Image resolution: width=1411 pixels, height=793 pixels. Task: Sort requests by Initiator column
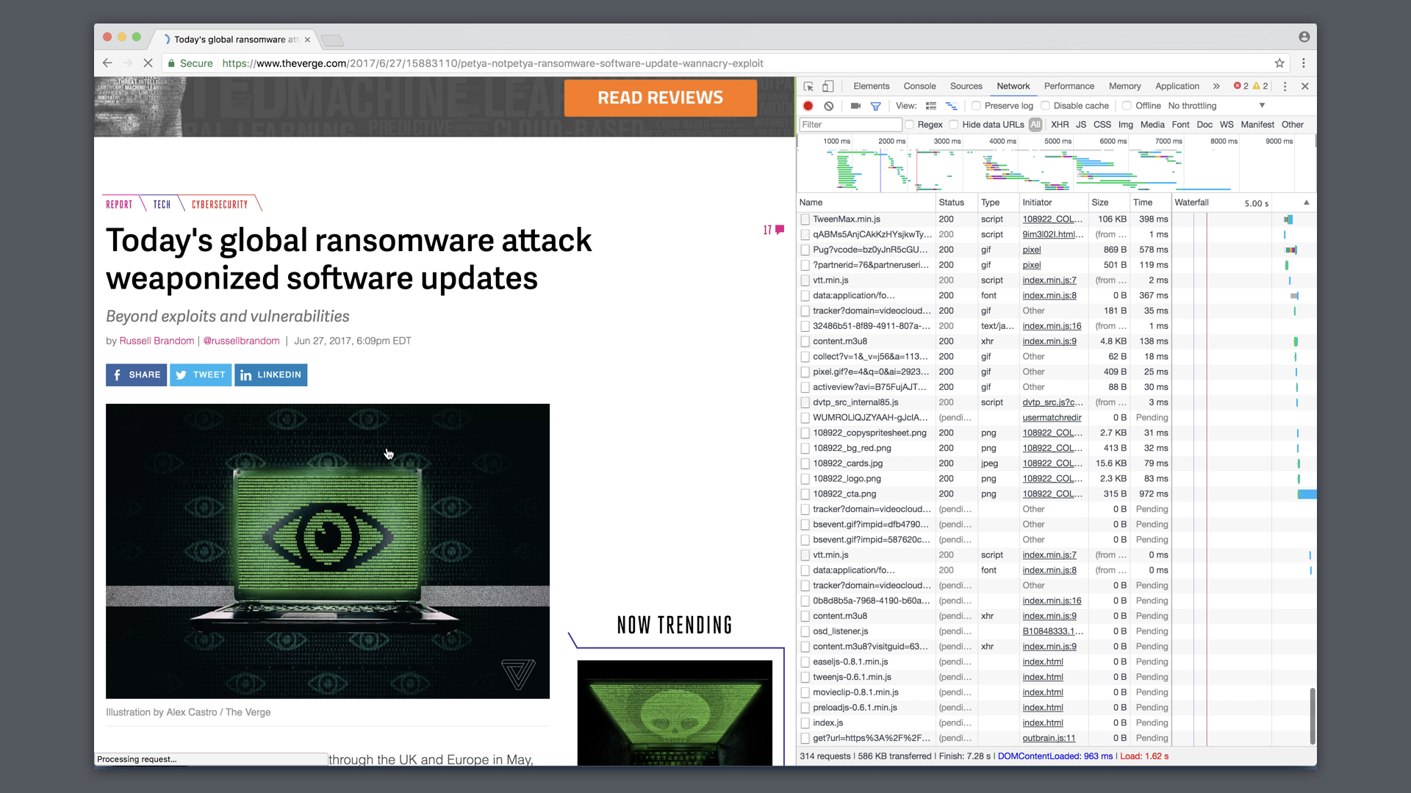(x=1053, y=203)
